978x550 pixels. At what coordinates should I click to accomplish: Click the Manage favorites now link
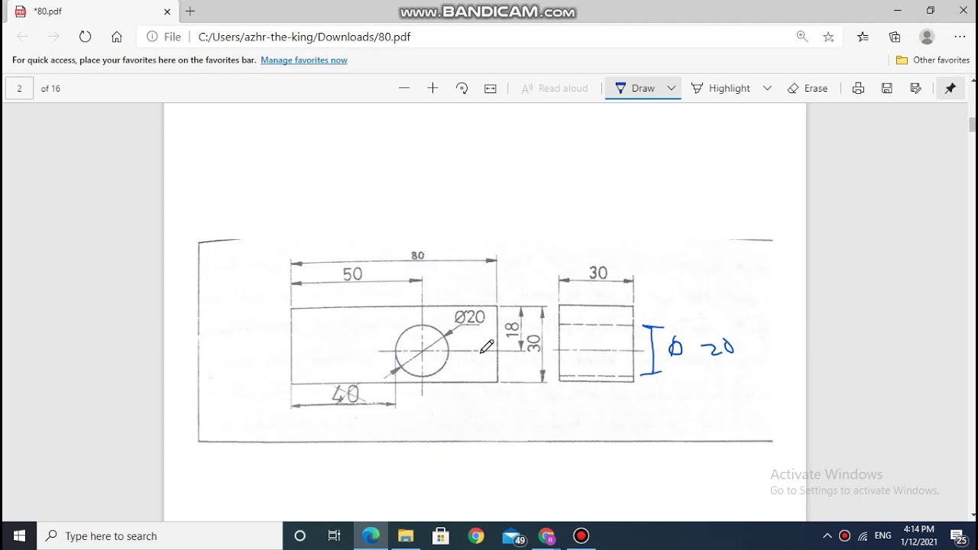click(x=304, y=60)
